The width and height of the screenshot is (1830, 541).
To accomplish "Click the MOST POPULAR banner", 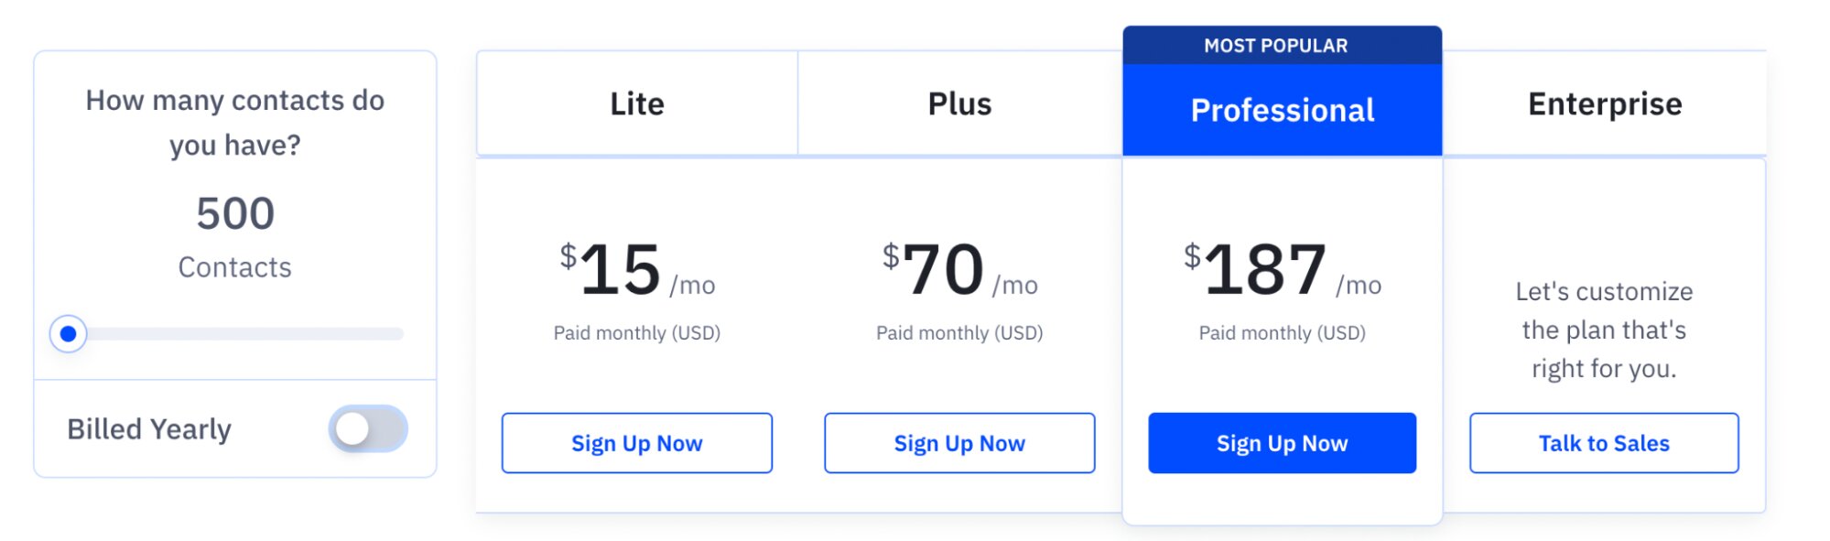I will coord(1282,44).
